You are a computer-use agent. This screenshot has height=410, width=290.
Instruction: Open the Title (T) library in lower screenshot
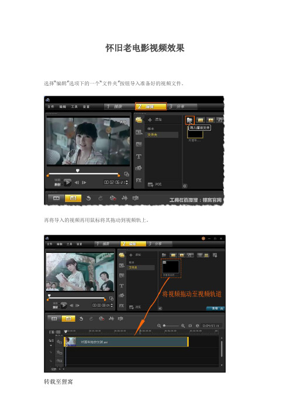(122, 286)
